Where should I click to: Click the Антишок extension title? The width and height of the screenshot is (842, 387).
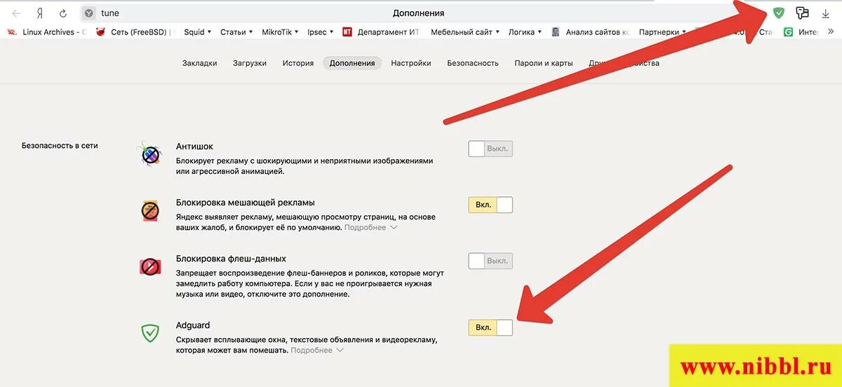click(194, 147)
